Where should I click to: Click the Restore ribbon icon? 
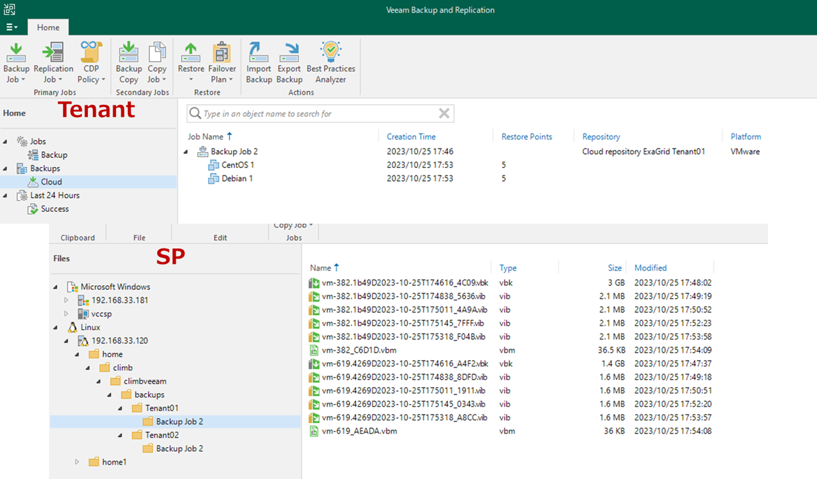tap(191, 63)
